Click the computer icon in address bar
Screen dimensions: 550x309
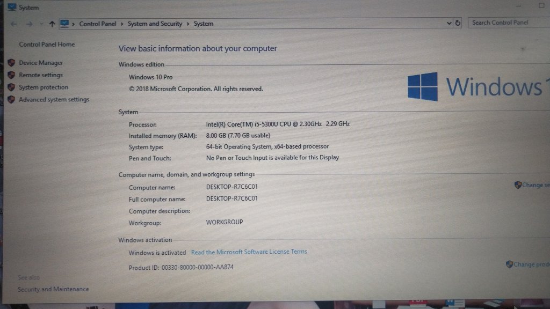click(x=64, y=24)
